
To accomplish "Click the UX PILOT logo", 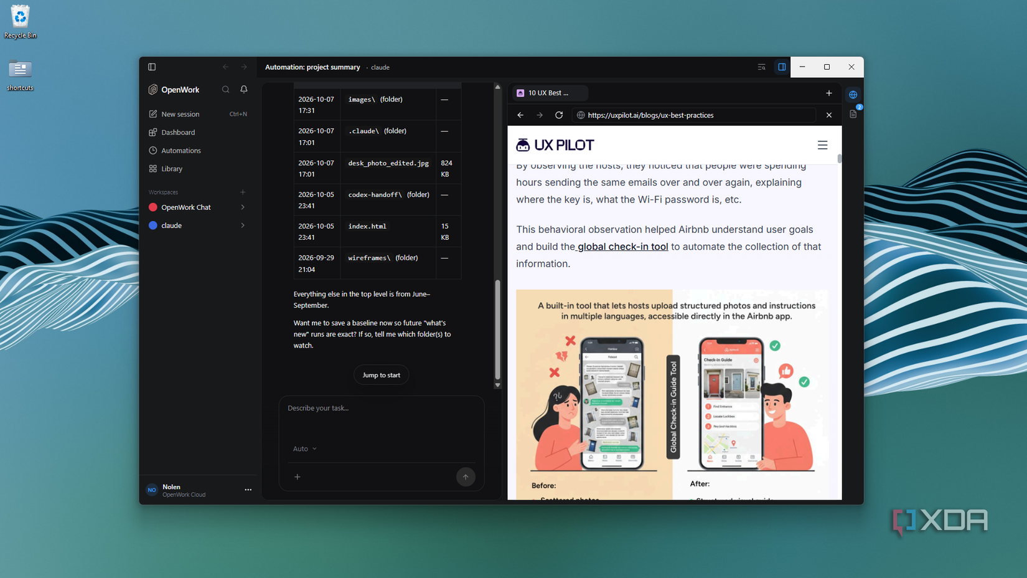I will (555, 145).
